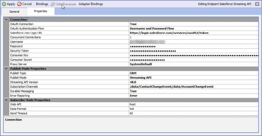The image size is (262, 136).
Task: Select the Consumer Secret label
Action: point(21,60)
